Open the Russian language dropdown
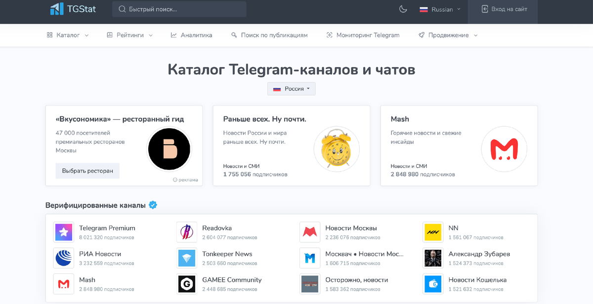The height and width of the screenshot is (304, 593). 440,9
